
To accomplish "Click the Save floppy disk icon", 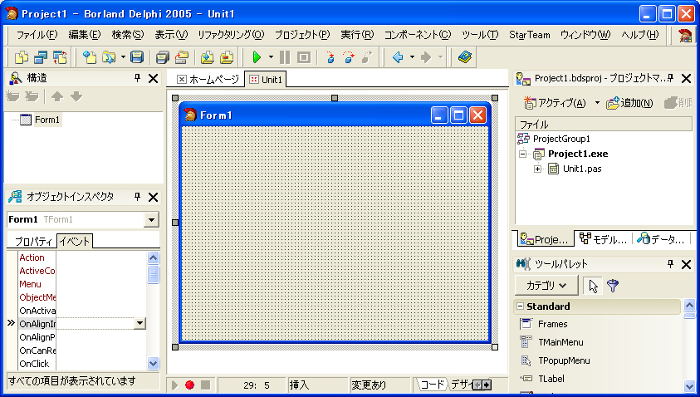I will click(137, 57).
